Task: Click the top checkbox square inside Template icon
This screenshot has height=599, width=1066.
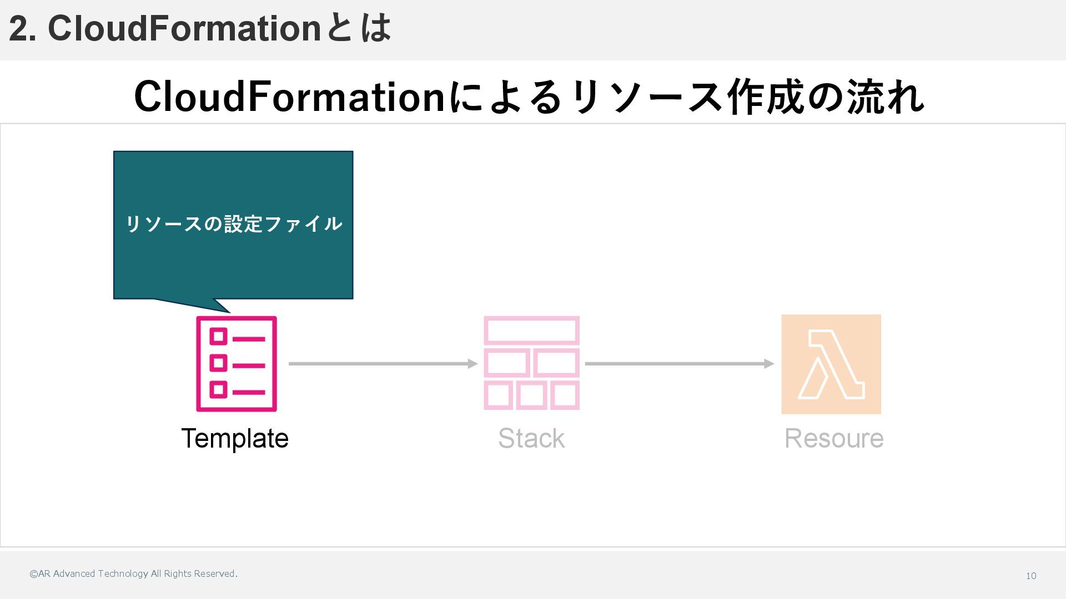Action: click(x=218, y=336)
